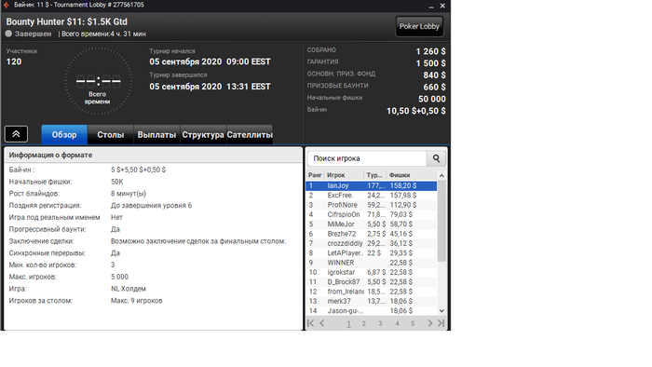Open page 1 of player list
The height and width of the screenshot is (367, 652).
pos(348,323)
